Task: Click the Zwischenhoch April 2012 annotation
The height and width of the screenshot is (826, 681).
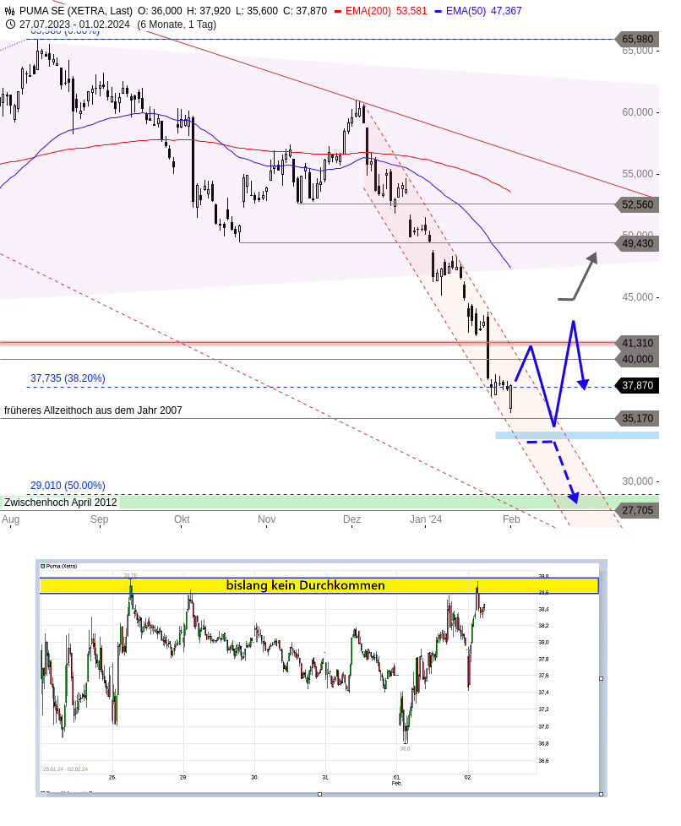Action: (61, 502)
